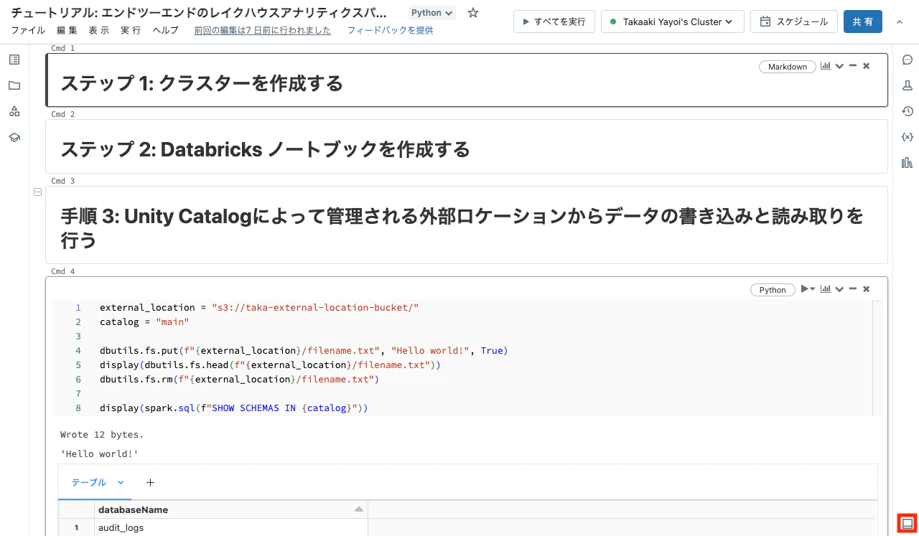Click the dbutils.fs.put code line
Viewport: 919px width, 536px height.
[x=304, y=350]
